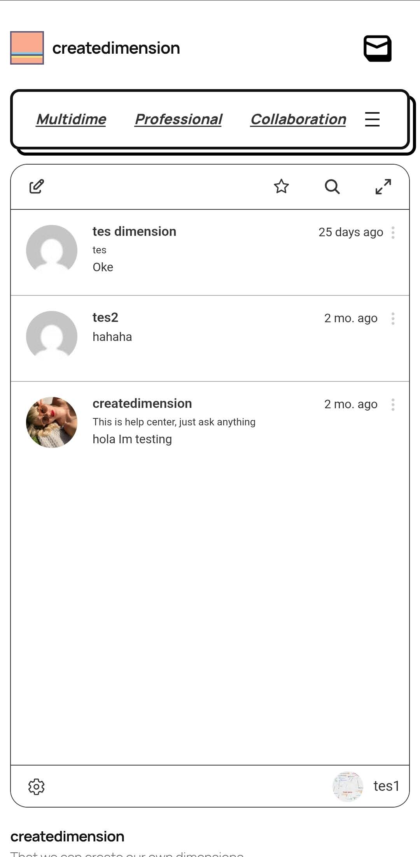The image size is (420, 857).
Task: Click the compose new message icon
Action: (37, 186)
